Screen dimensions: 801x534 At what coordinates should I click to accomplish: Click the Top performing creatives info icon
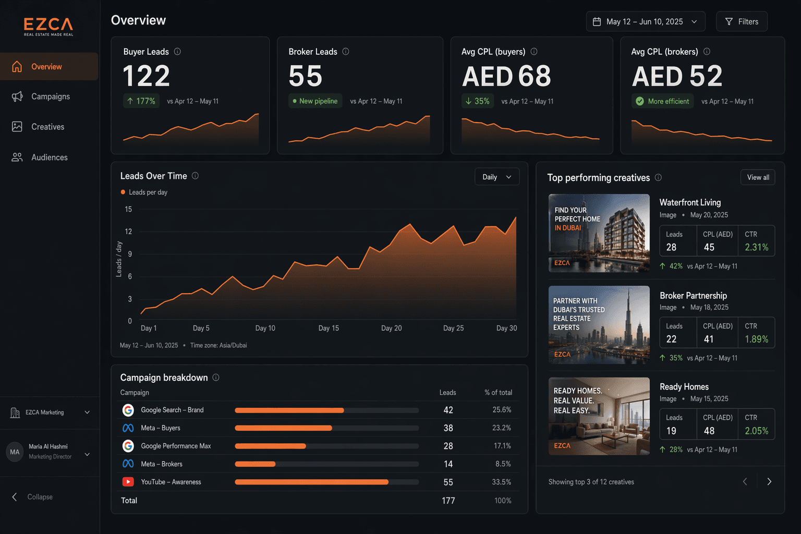(x=659, y=178)
